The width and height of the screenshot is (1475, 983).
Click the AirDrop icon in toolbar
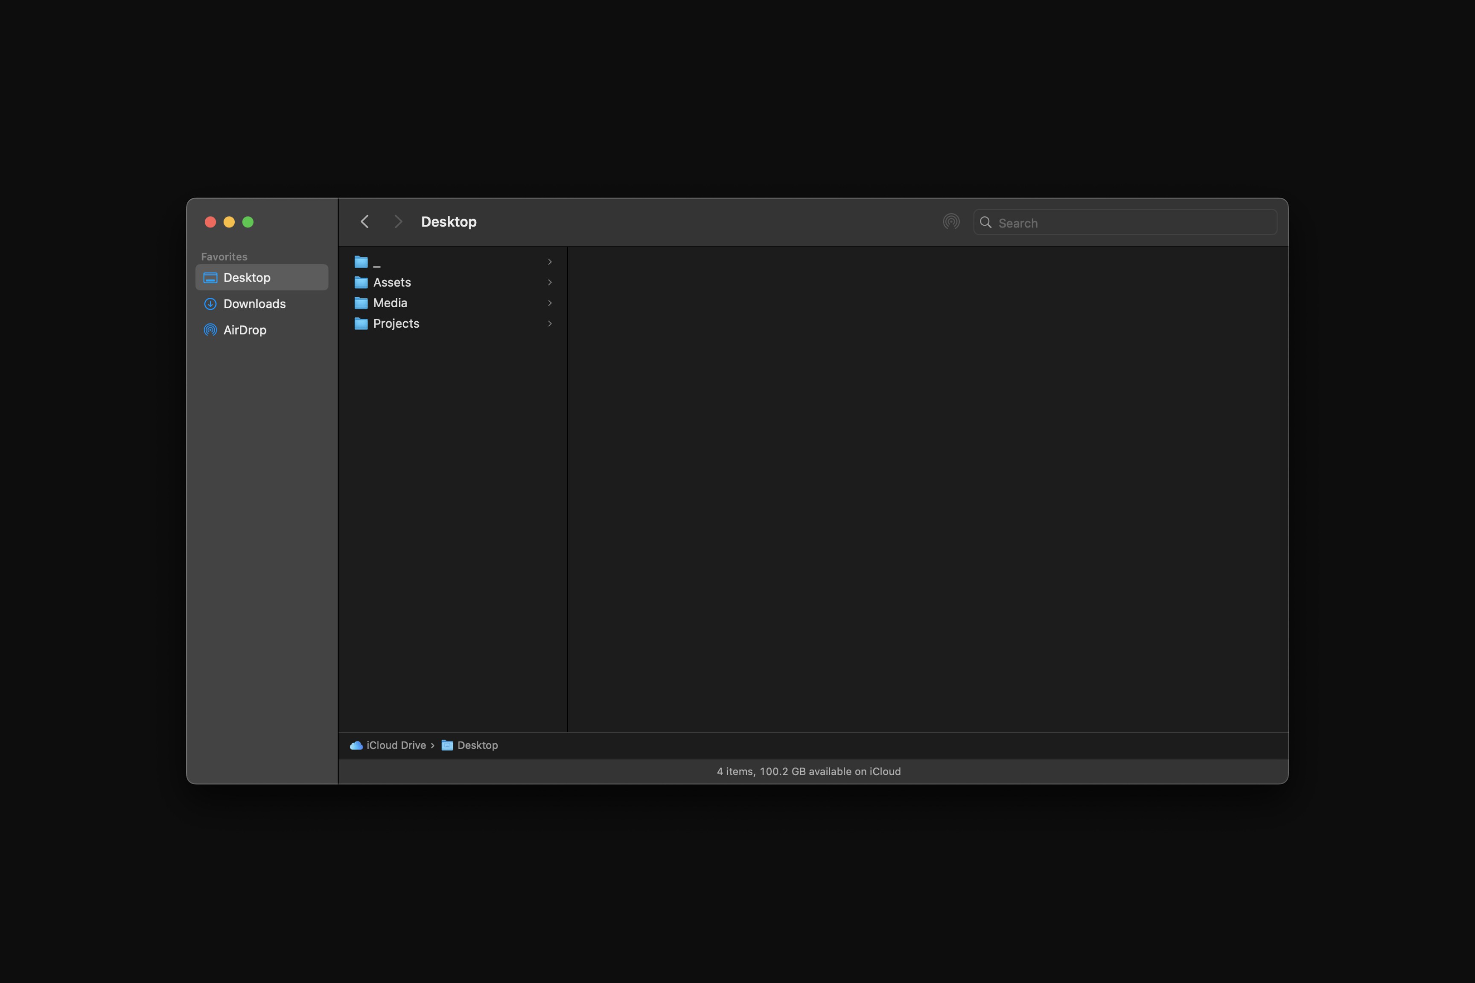(951, 222)
